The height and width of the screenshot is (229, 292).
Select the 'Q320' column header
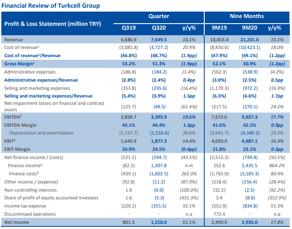tap(159, 28)
